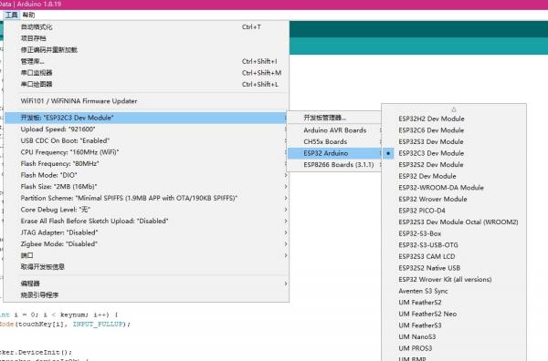Select ESP32-S3-USB-OTG board
The width and height of the screenshot is (548, 361).
(x=454, y=245)
